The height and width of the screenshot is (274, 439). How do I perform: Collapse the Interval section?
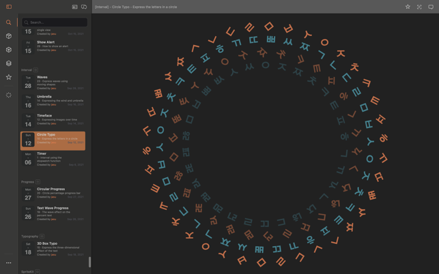click(36, 70)
